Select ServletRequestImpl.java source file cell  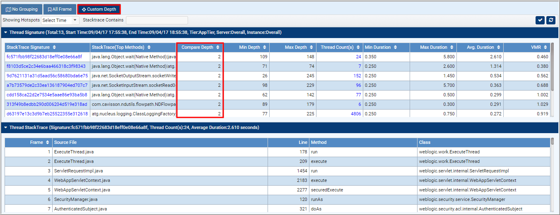click(160, 171)
